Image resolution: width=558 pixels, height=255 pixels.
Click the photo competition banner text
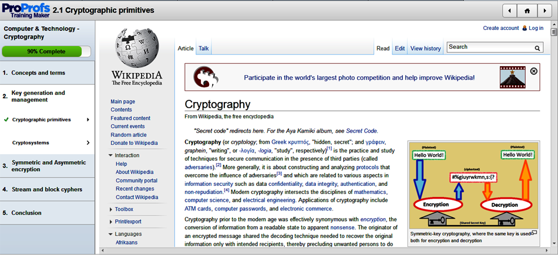(x=359, y=77)
